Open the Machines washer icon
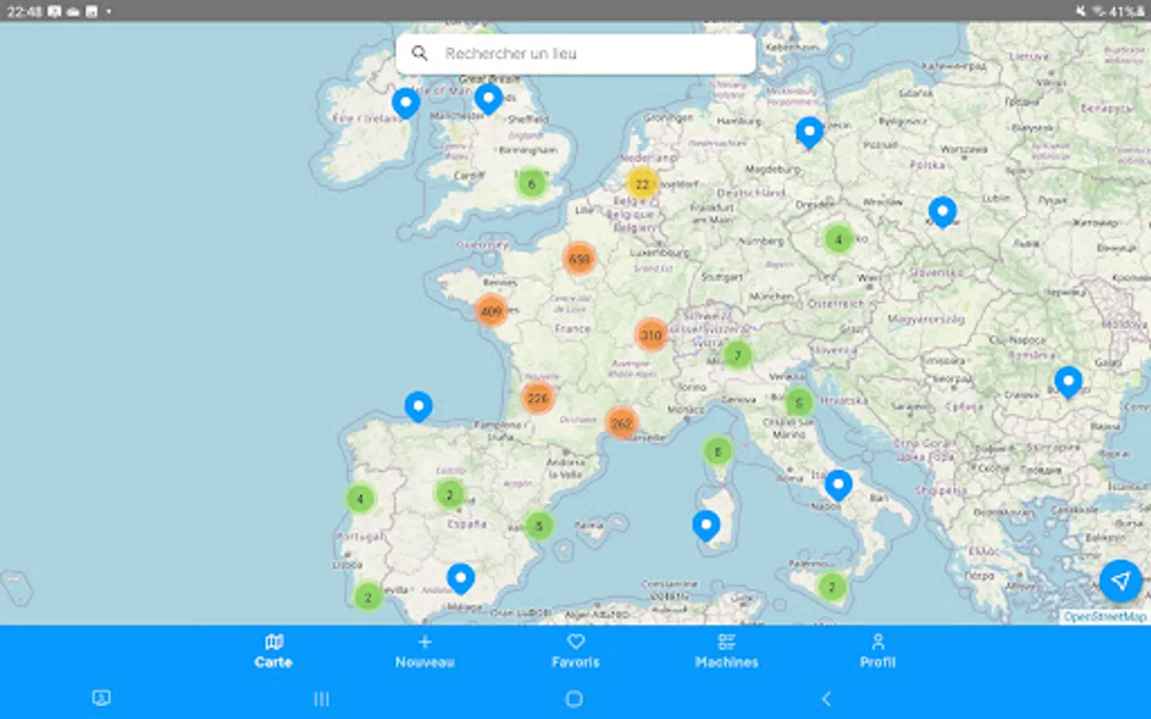This screenshot has width=1151, height=719. [726, 642]
